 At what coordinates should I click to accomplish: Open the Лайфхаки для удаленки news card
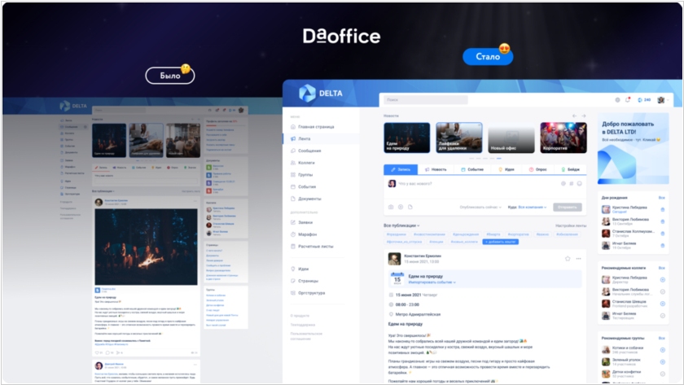tap(459, 138)
